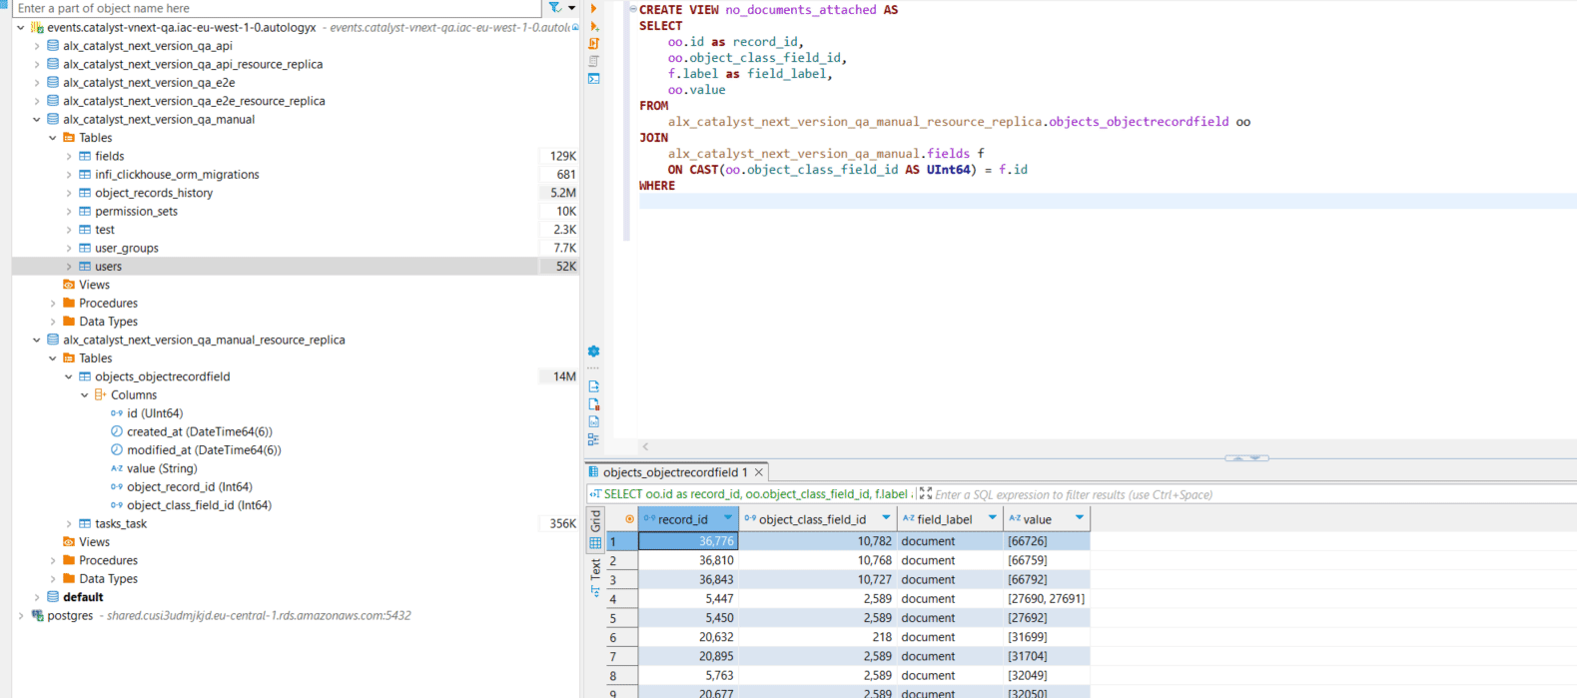Select the alx_catalyst_next_version_qa_api_resource_replica database
The width and height of the screenshot is (1577, 698).
click(193, 64)
